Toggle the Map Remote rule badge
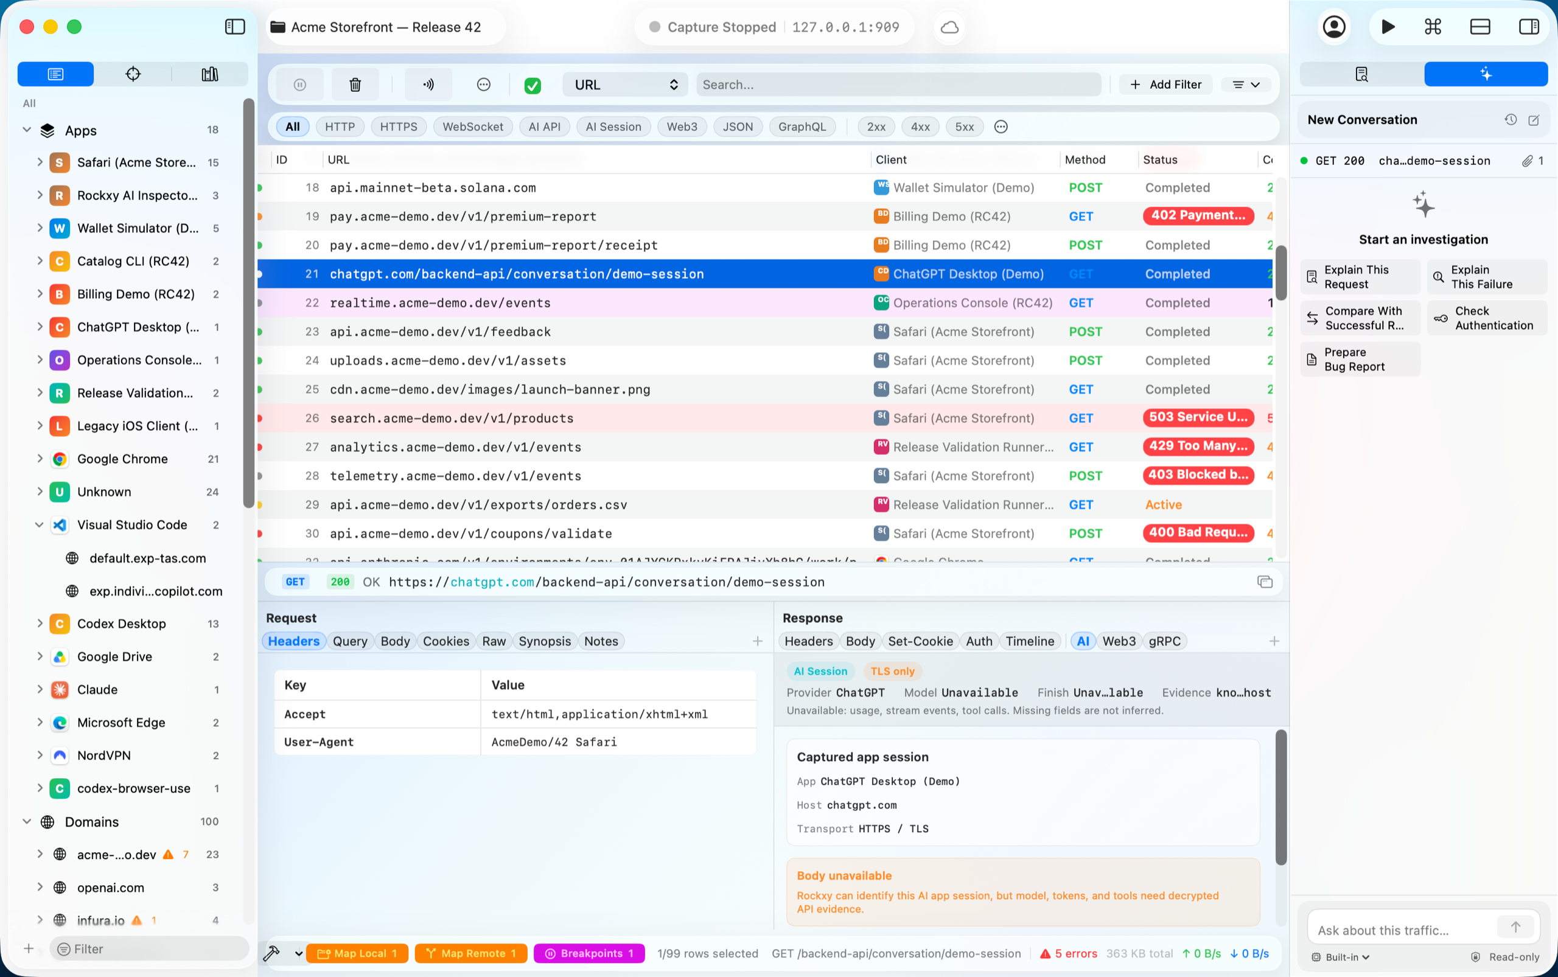 pyautogui.click(x=470, y=953)
